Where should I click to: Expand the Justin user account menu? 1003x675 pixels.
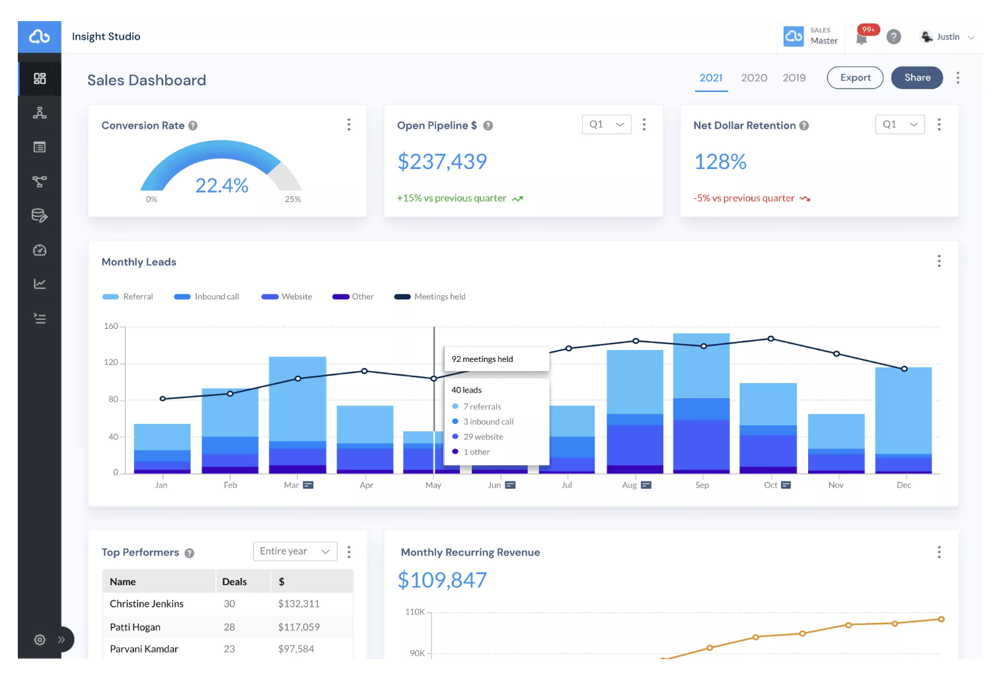[947, 37]
